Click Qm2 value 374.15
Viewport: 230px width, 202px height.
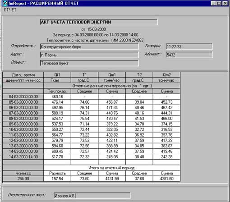(x=166, y=124)
